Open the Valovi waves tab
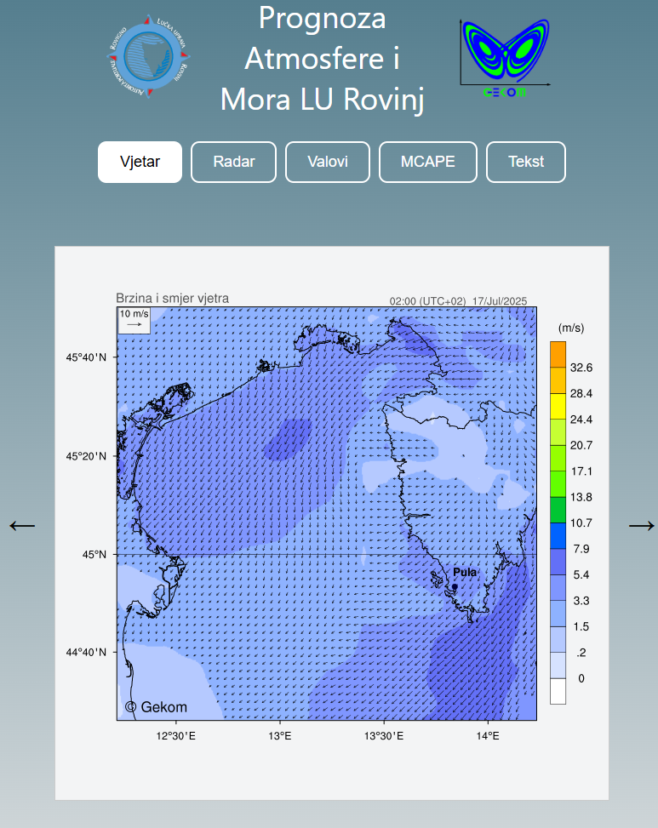Image resolution: width=658 pixels, height=828 pixels. [x=328, y=162]
